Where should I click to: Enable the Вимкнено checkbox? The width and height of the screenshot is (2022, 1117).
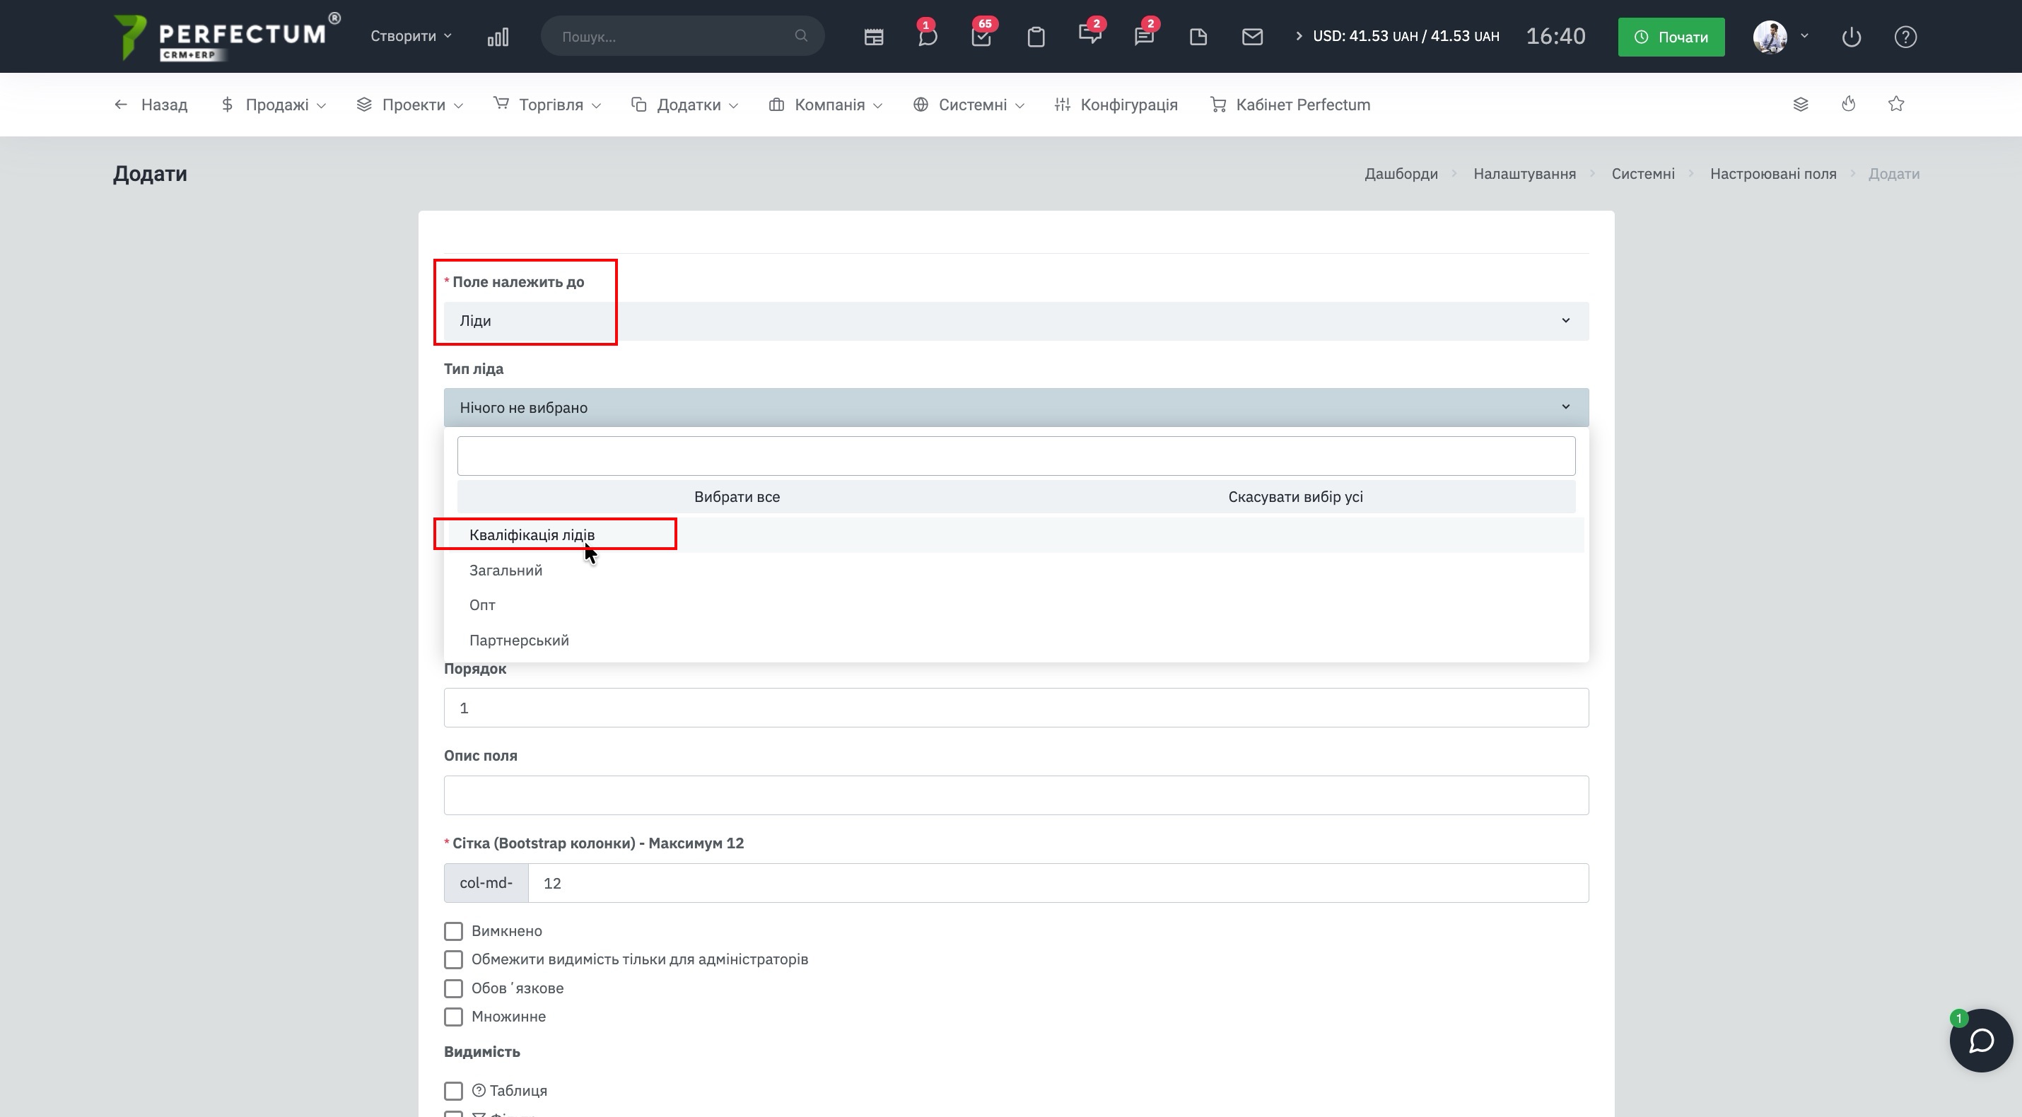pos(454,931)
